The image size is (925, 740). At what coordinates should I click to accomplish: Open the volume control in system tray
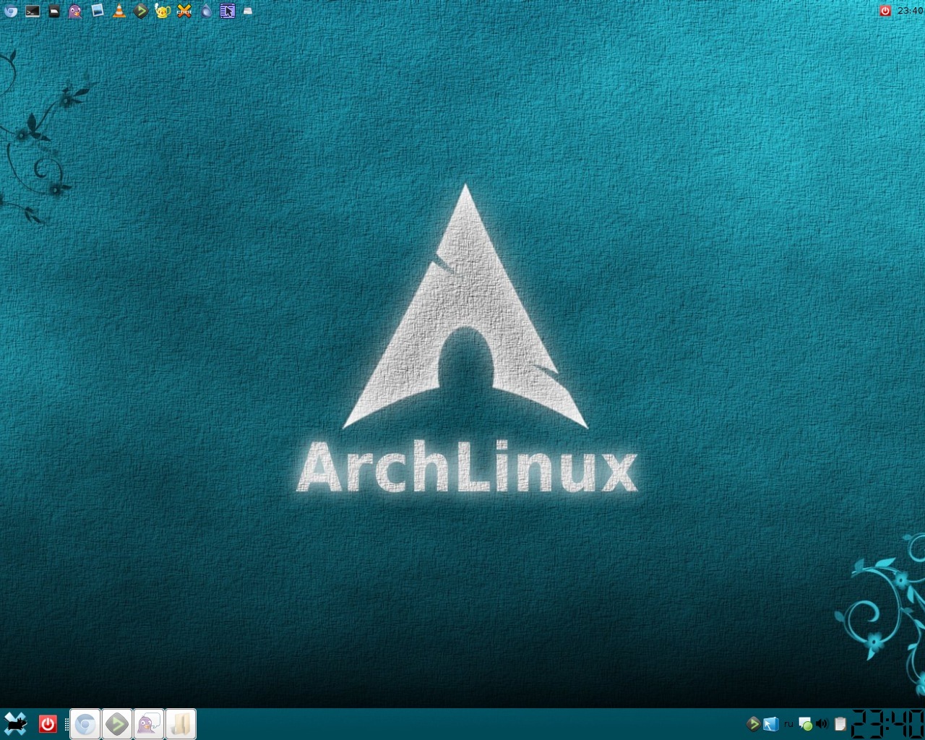822,723
